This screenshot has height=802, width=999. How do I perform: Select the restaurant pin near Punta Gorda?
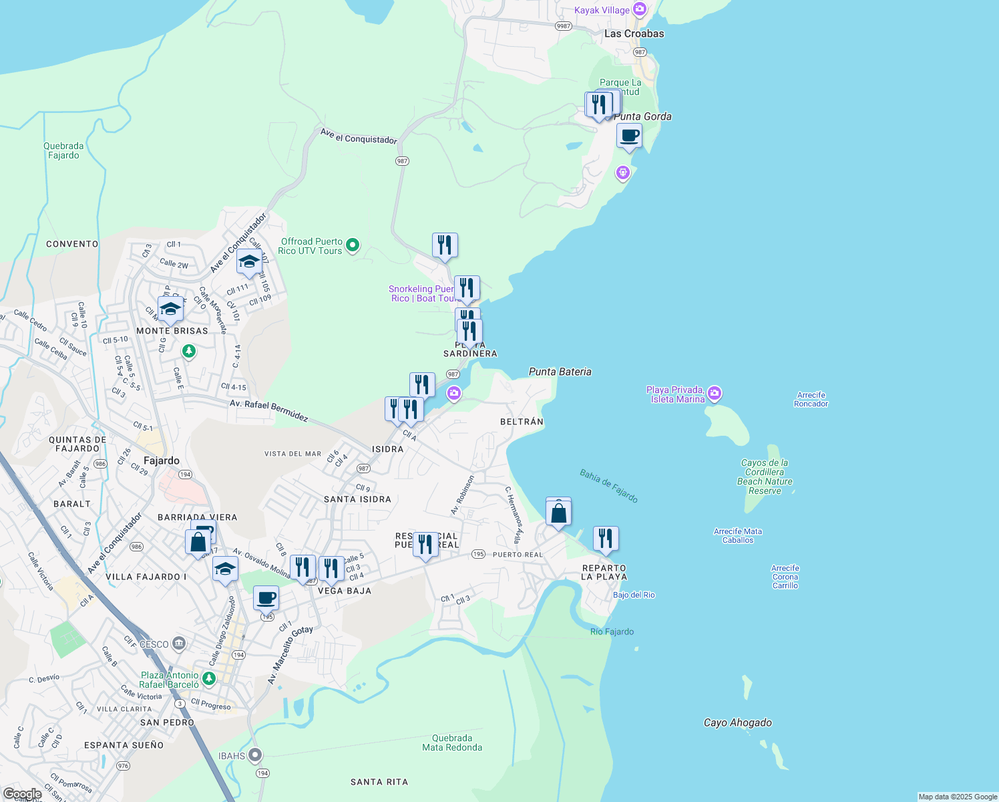[599, 104]
